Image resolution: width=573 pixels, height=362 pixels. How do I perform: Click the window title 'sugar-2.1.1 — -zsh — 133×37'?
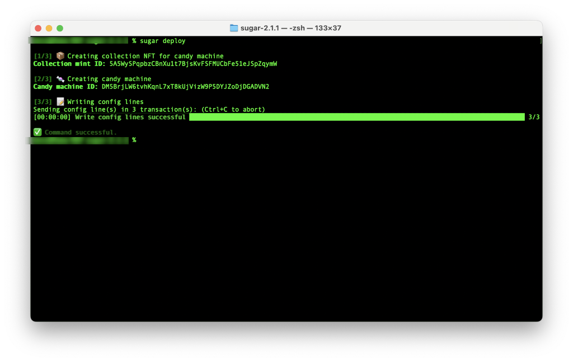[x=291, y=28]
